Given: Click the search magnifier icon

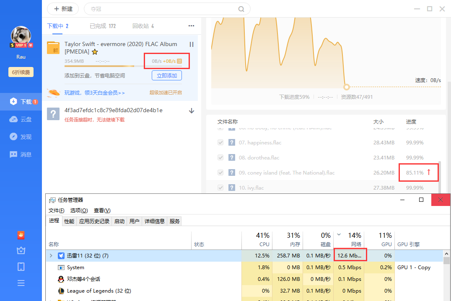Looking at the screenshot, I should (x=241, y=9).
